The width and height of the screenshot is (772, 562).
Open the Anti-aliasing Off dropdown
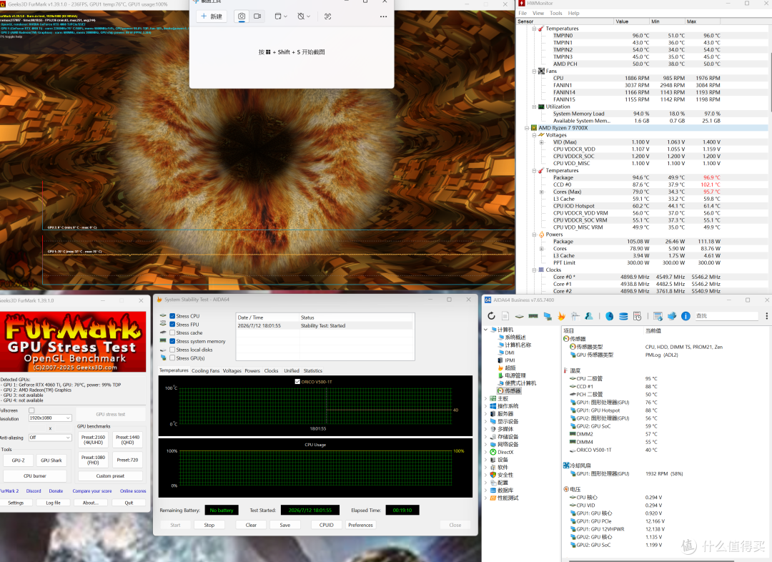click(50, 438)
